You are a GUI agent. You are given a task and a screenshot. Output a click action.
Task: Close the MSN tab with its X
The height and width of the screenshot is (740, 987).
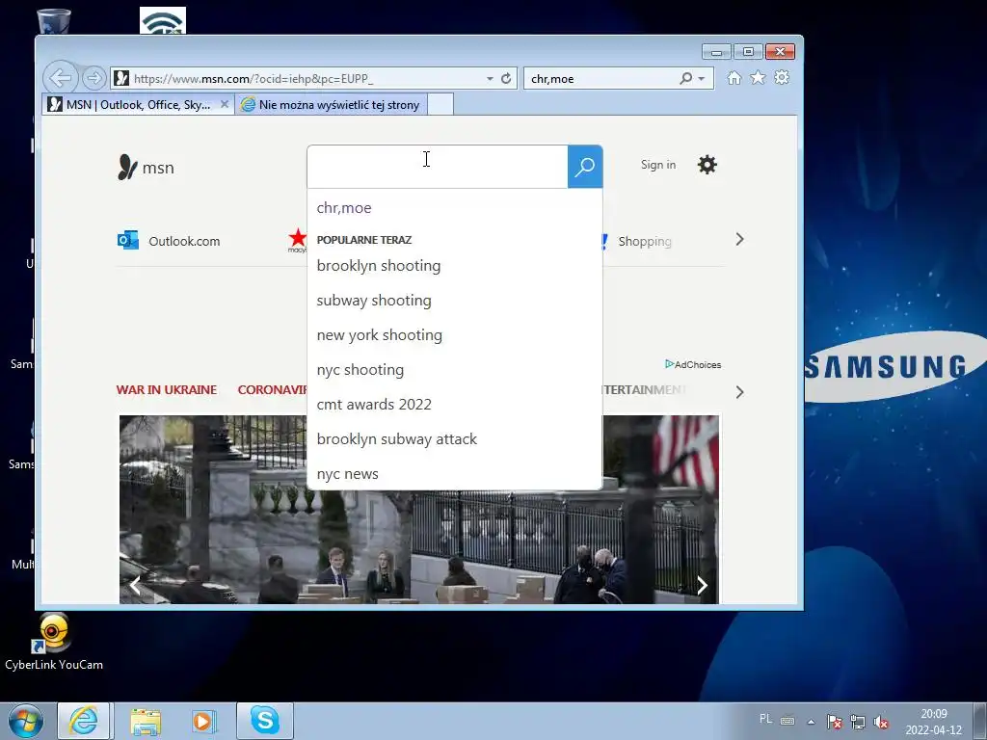coord(224,104)
